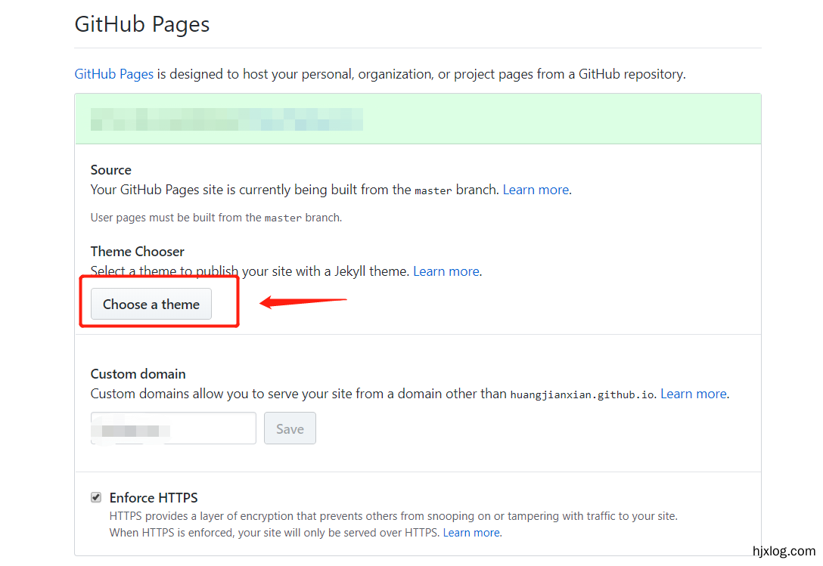The image size is (823, 566).
Task: Click the GitHub Pages page heading
Action: point(142,25)
